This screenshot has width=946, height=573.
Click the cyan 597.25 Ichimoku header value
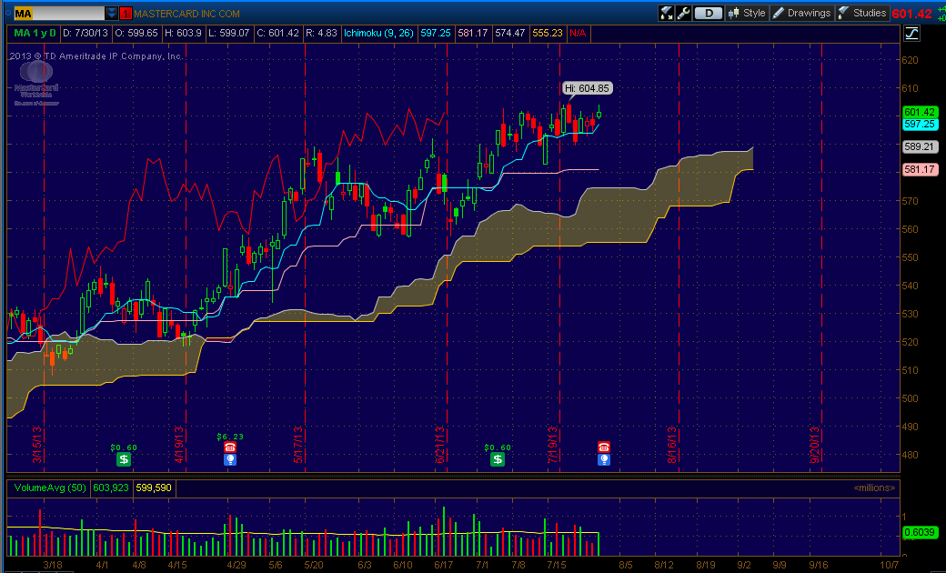coord(436,33)
